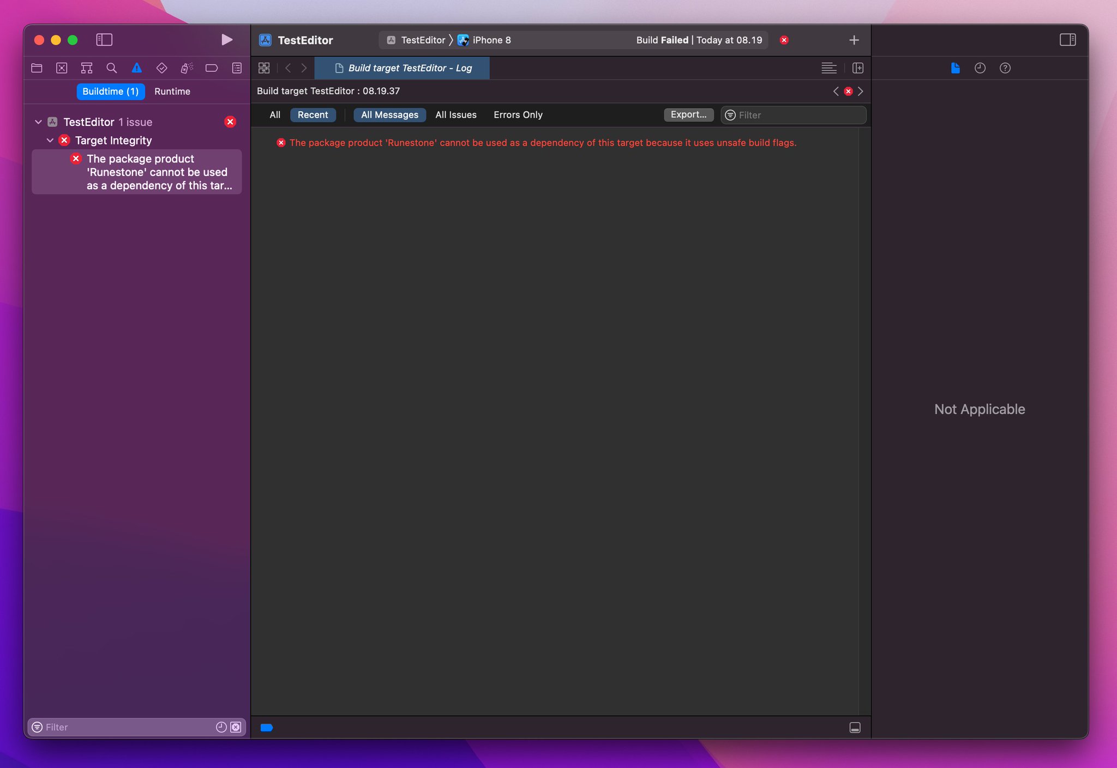Collapse the TestEditor issue group
Viewport: 1117px width, 768px height.
point(38,122)
